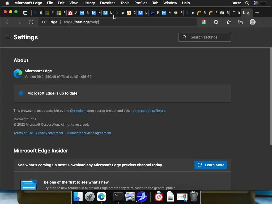The width and height of the screenshot is (272, 204).
Task: Click the Edge settings gear site icon
Action: click(44, 22)
